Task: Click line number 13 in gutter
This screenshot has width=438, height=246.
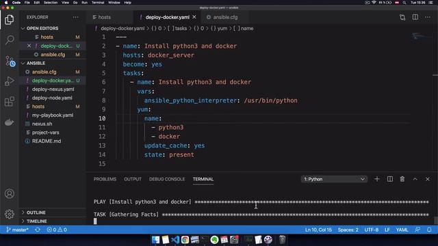Action: [102, 146]
